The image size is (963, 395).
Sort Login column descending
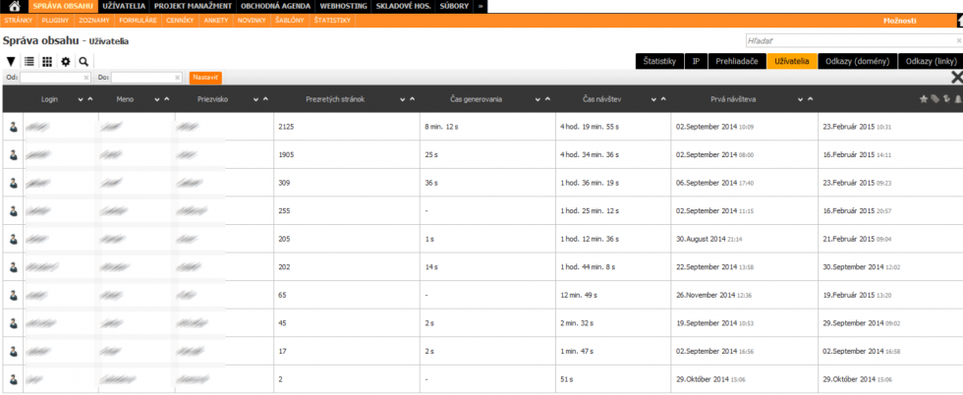(x=80, y=99)
